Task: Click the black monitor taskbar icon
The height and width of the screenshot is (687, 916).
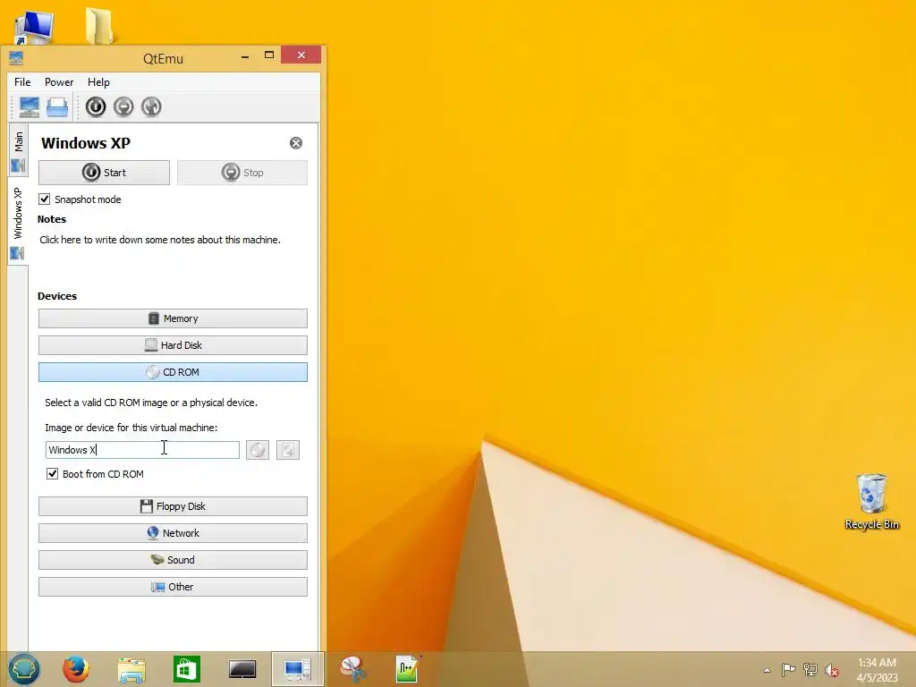Action: (242, 669)
